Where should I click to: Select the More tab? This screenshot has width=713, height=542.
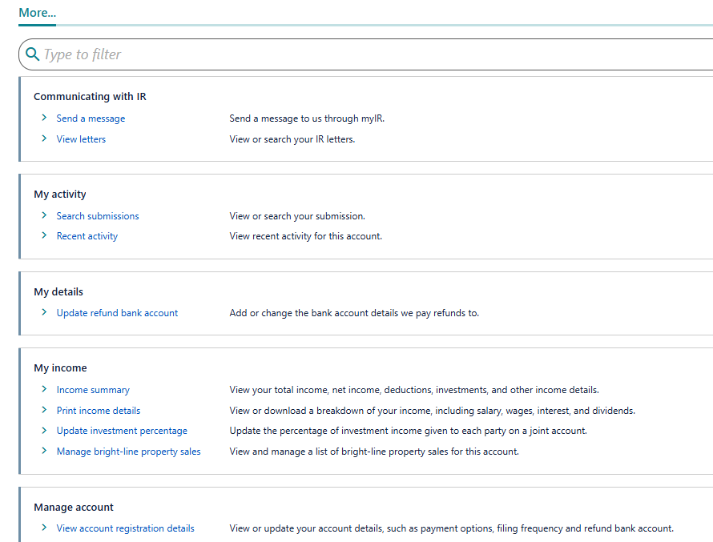(x=36, y=13)
